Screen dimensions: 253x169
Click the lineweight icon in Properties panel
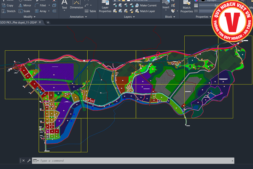point(196,5)
